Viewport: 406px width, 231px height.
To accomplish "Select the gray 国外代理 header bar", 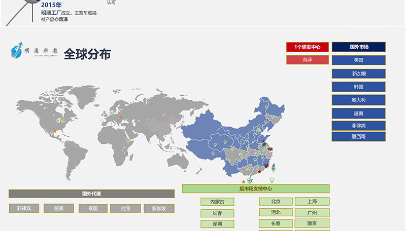I will click(92, 194).
